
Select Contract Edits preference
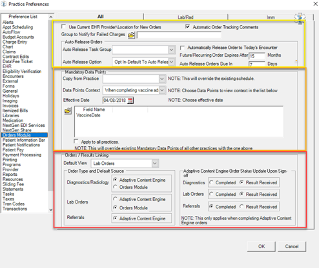15,57
